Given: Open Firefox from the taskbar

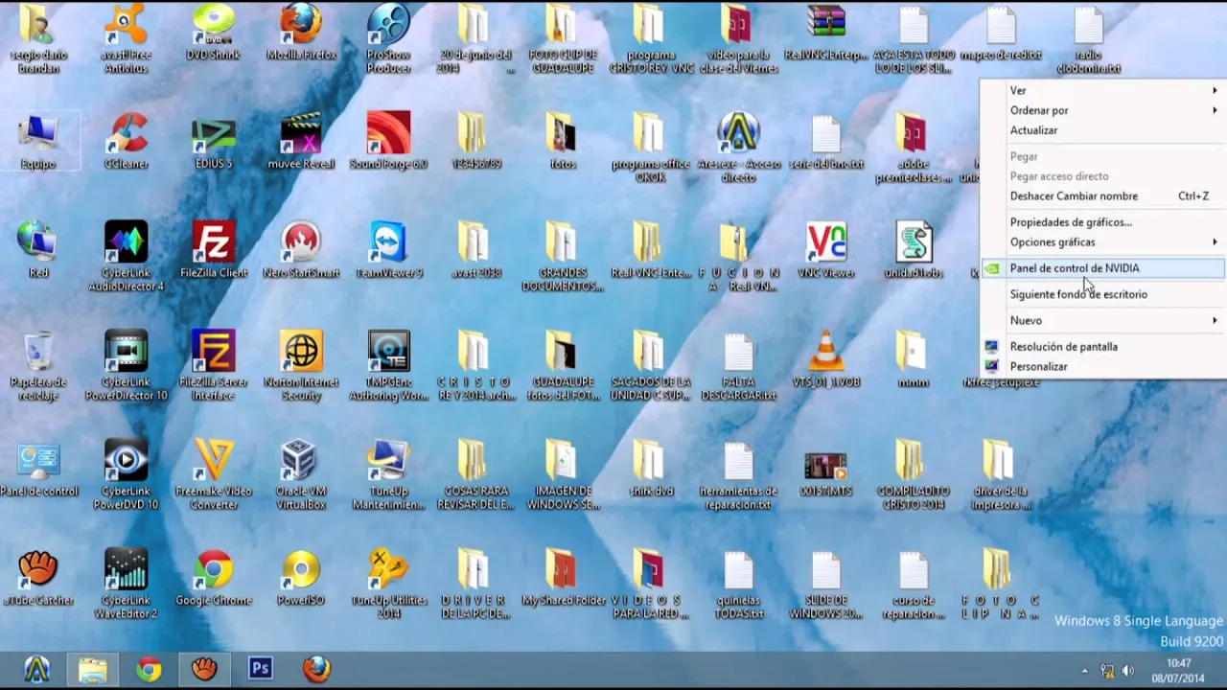Looking at the screenshot, I should coord(316,669).
